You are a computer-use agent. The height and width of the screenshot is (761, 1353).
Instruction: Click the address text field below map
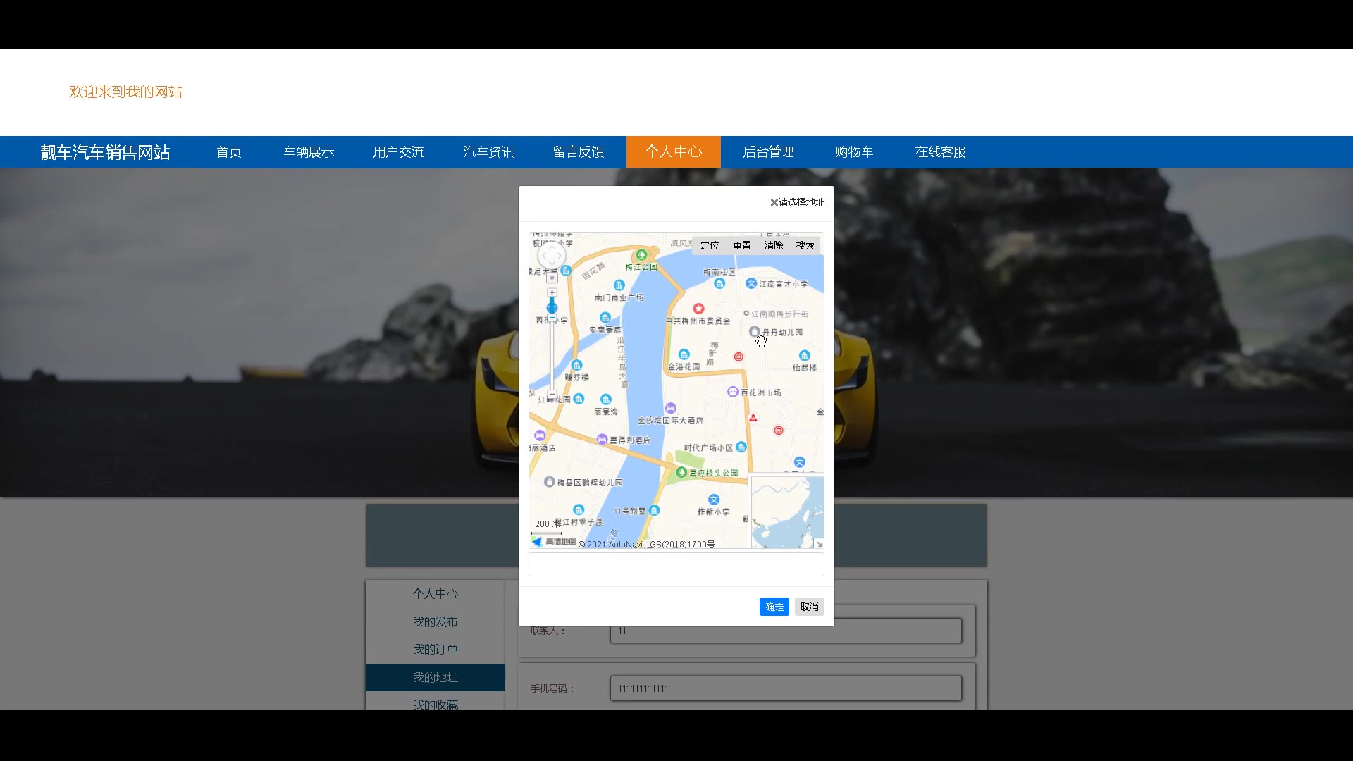[x=676, y=564]
